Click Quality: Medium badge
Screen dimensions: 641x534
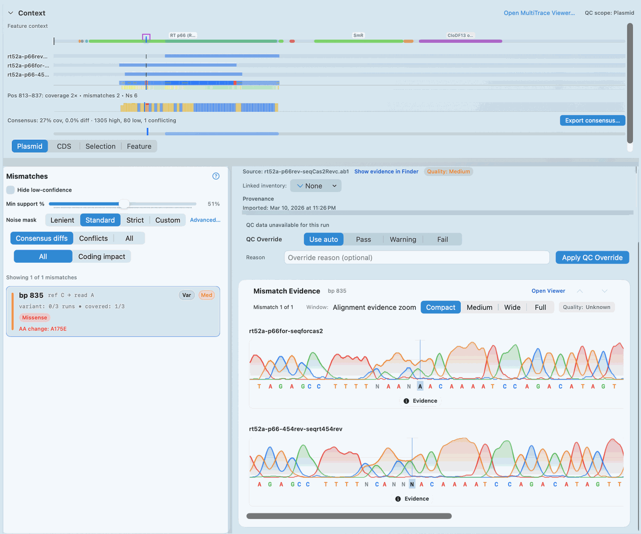click(x=449, y=171)
